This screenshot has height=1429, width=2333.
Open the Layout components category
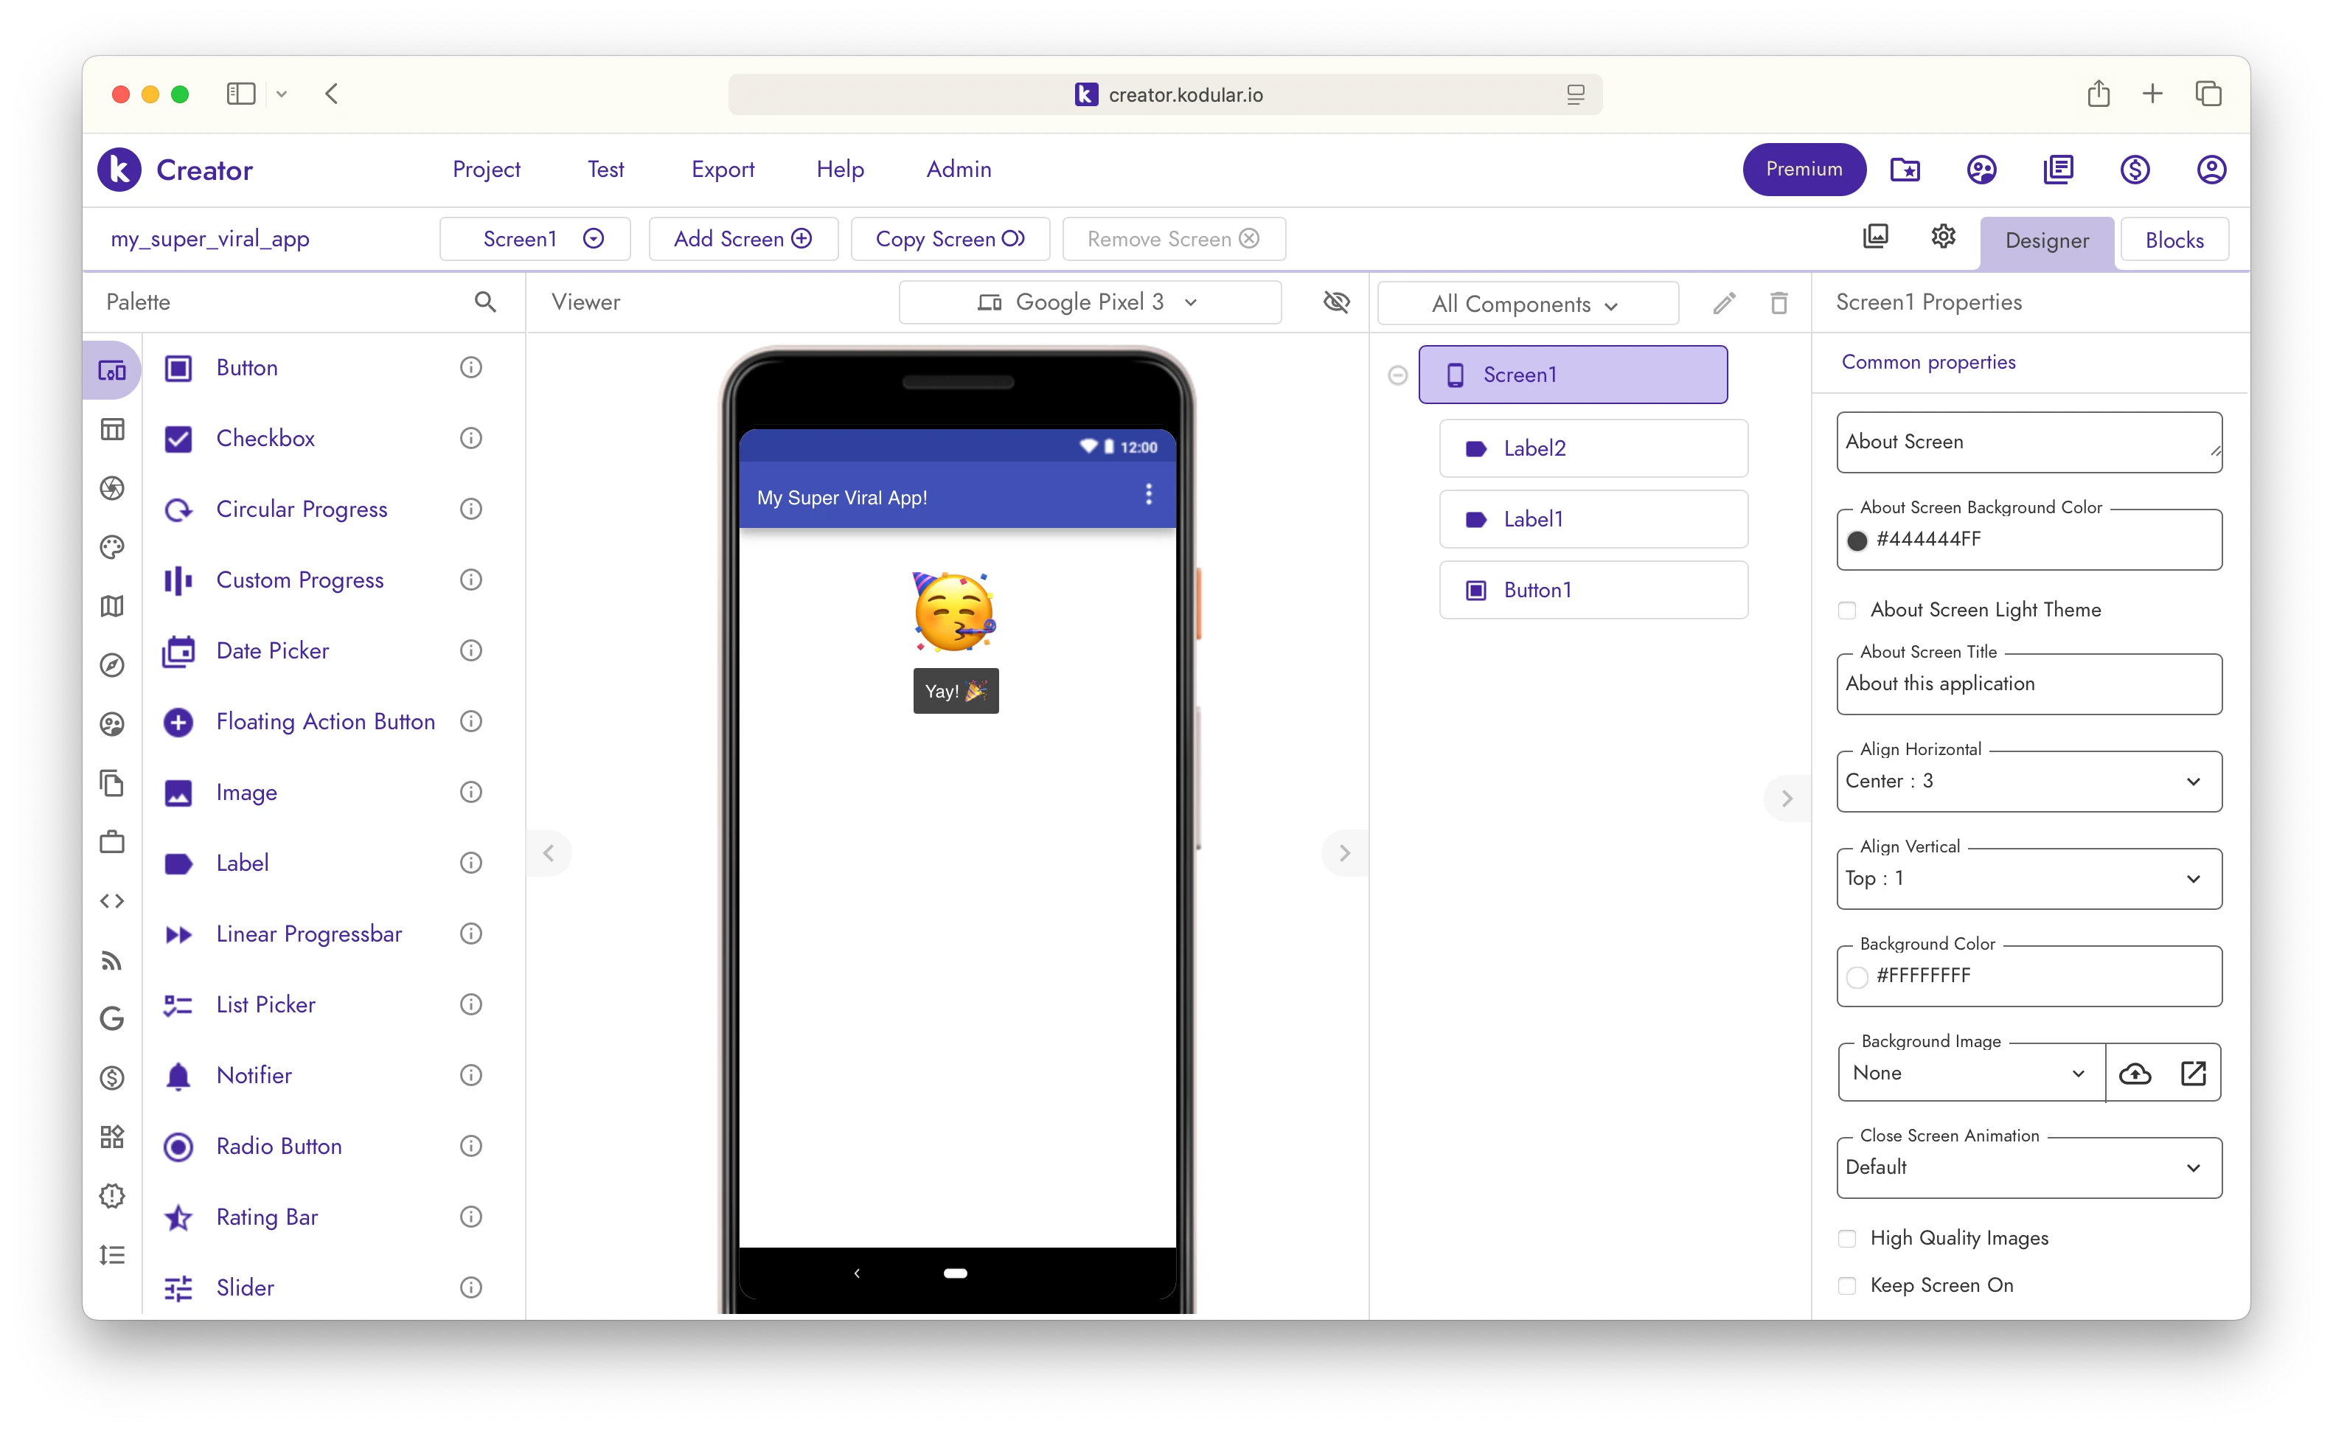click(x=112, y=429)
